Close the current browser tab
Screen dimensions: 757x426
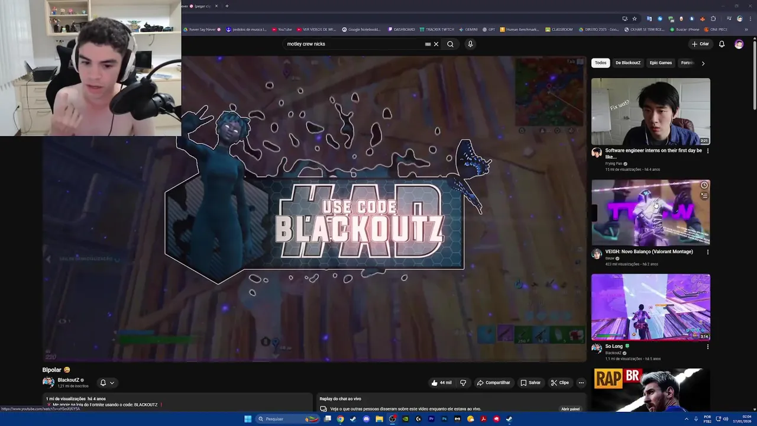coord(216,6)
